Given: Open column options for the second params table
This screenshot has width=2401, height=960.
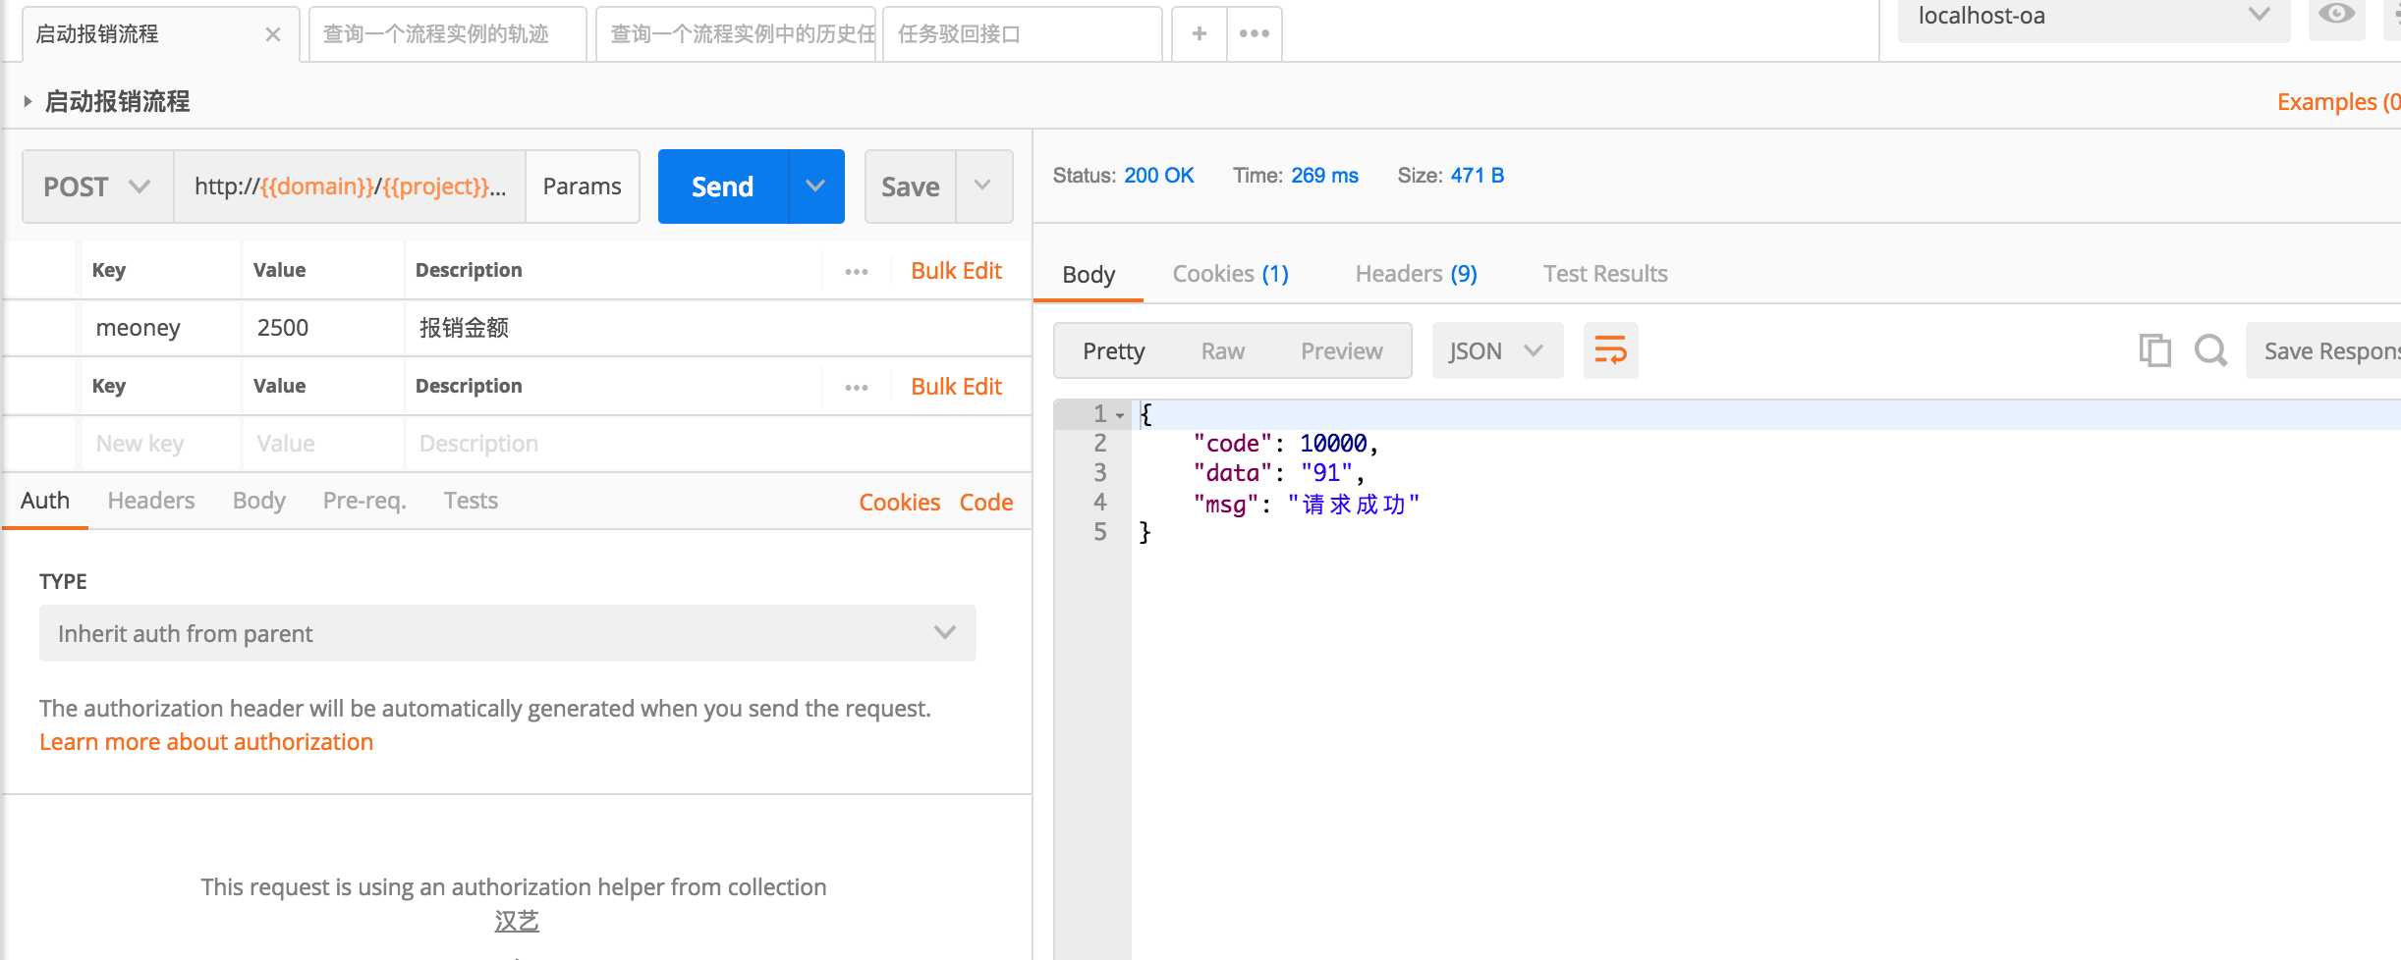Looking at the screenshot, I should (857, 387).
